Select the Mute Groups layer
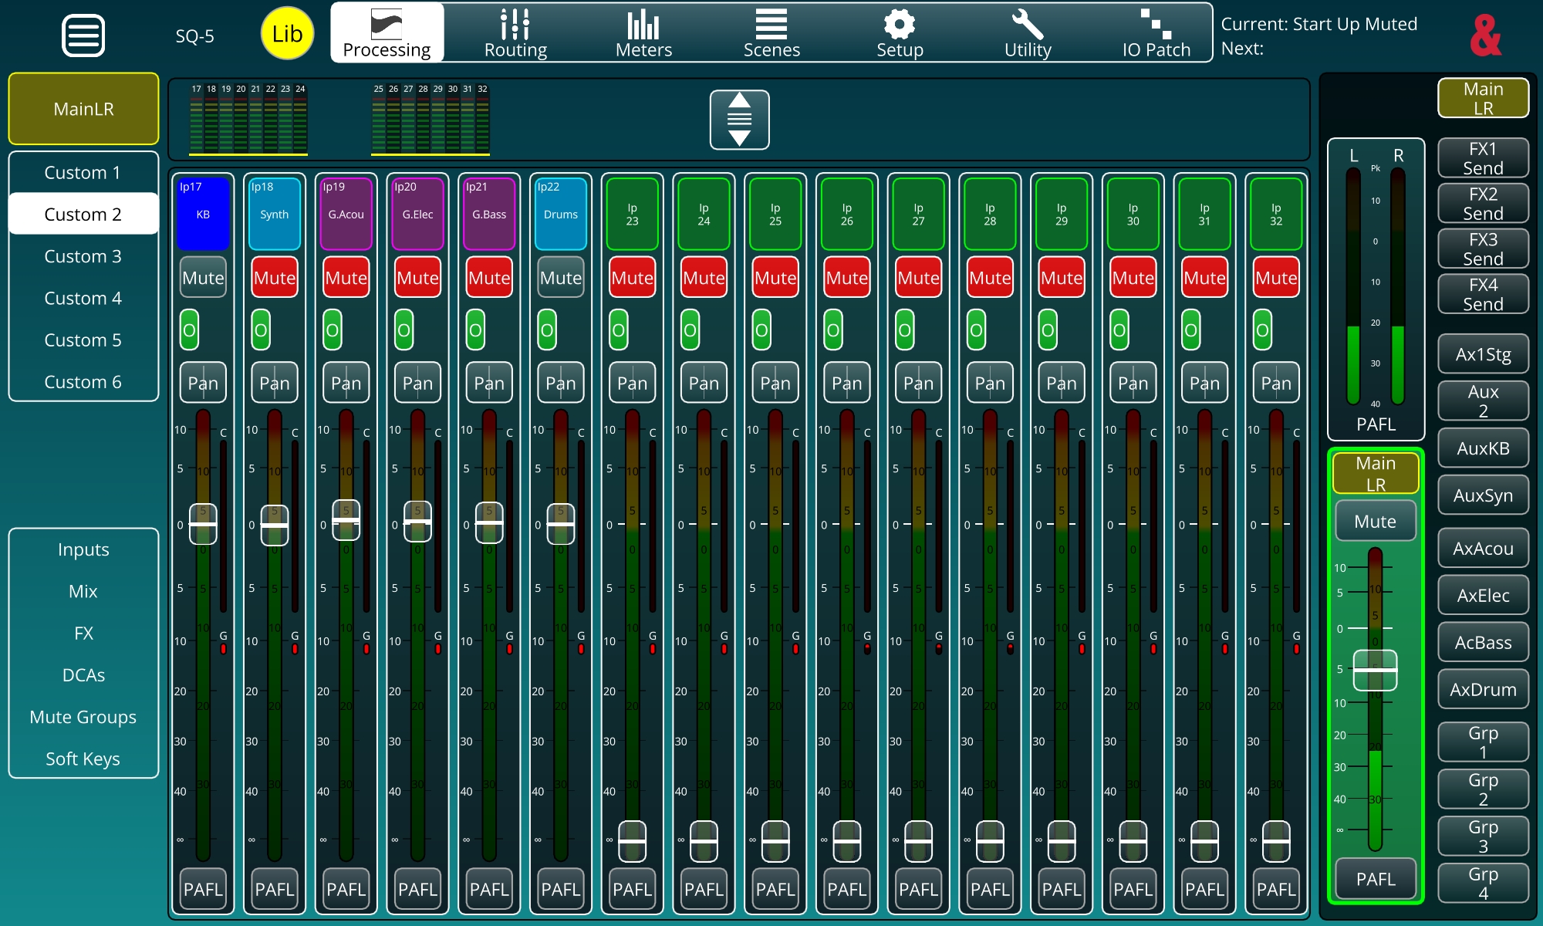This screenshot has height=926, width=1543. [x=83, y=717]
